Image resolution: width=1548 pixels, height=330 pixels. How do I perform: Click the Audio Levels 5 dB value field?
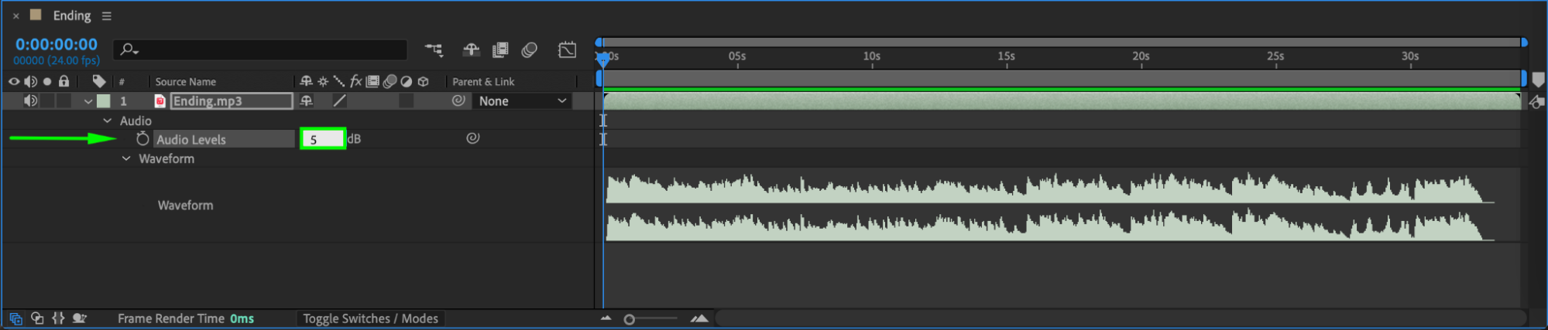(x=322, y=139)
